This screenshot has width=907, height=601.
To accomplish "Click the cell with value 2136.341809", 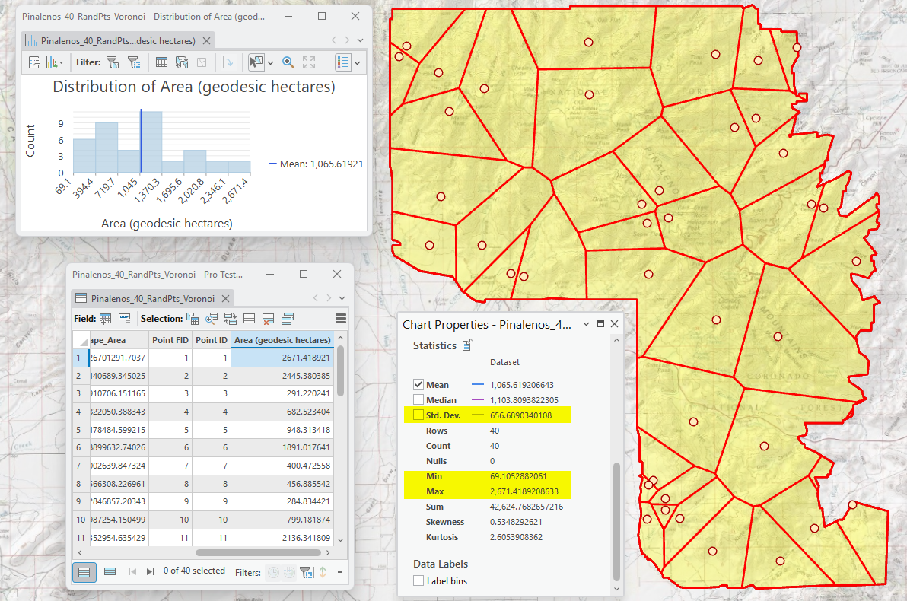I will [282, 538].
